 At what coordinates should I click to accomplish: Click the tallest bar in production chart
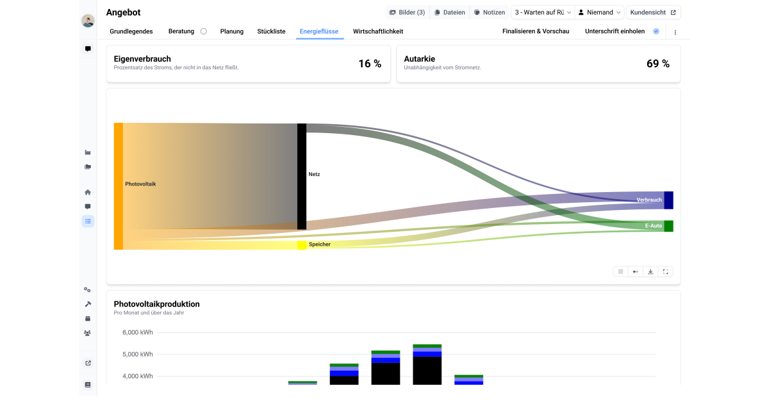(x=427, y=364)
